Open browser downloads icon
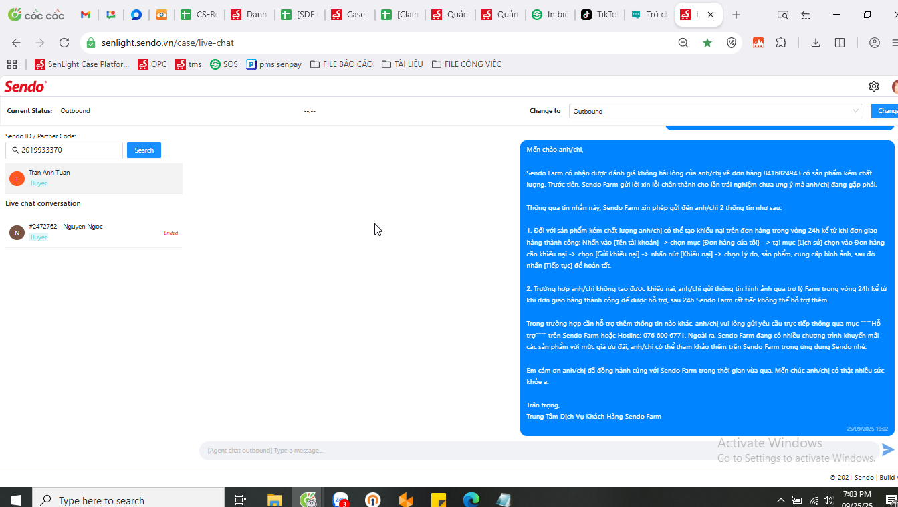The width and height of the screenshot is (898, 507). click(816, 43)
